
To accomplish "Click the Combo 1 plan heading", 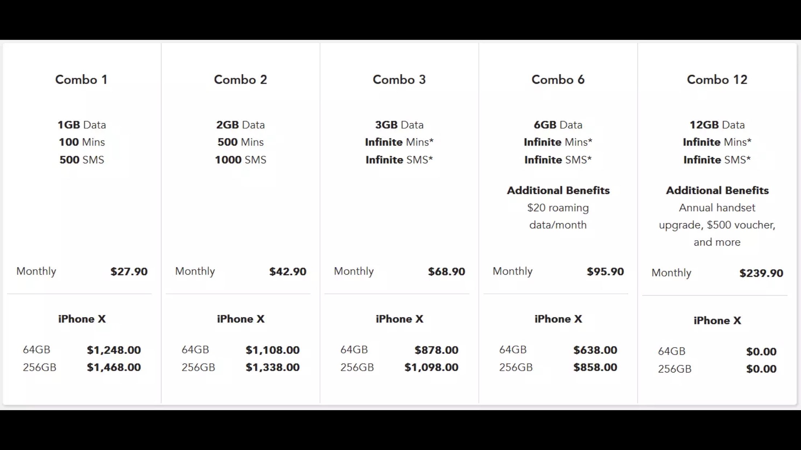I will pos(81,80).
